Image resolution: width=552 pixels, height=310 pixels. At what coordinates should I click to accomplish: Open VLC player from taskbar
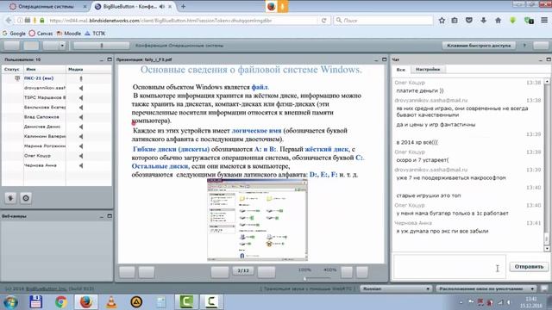[x=111, y=302]
